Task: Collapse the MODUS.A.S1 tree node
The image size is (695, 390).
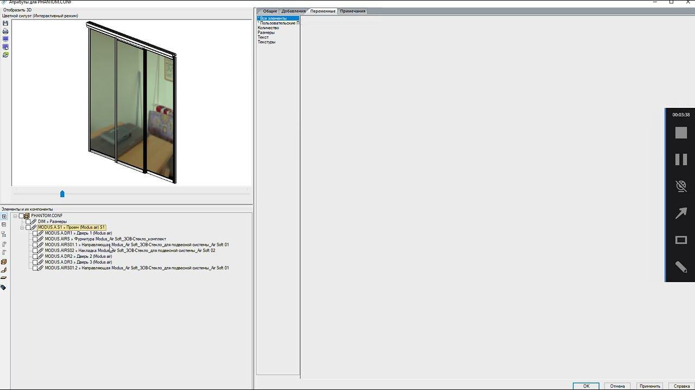Action: click(22, 227)
